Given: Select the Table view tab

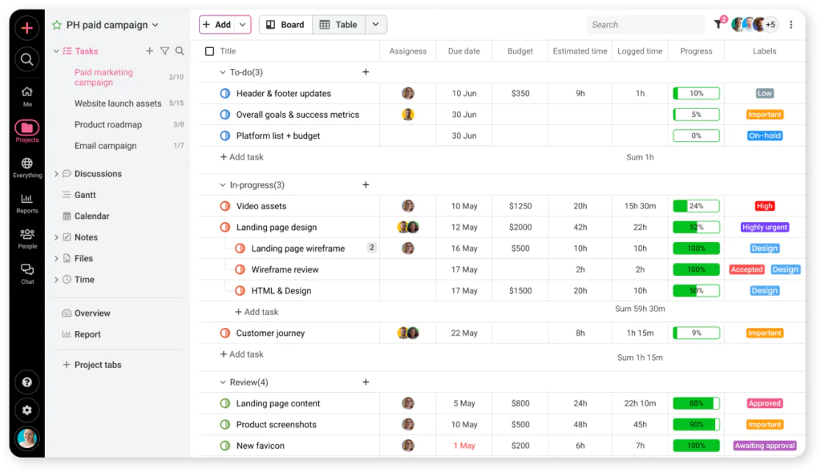Looking at the screenshot, I should 339,24.
